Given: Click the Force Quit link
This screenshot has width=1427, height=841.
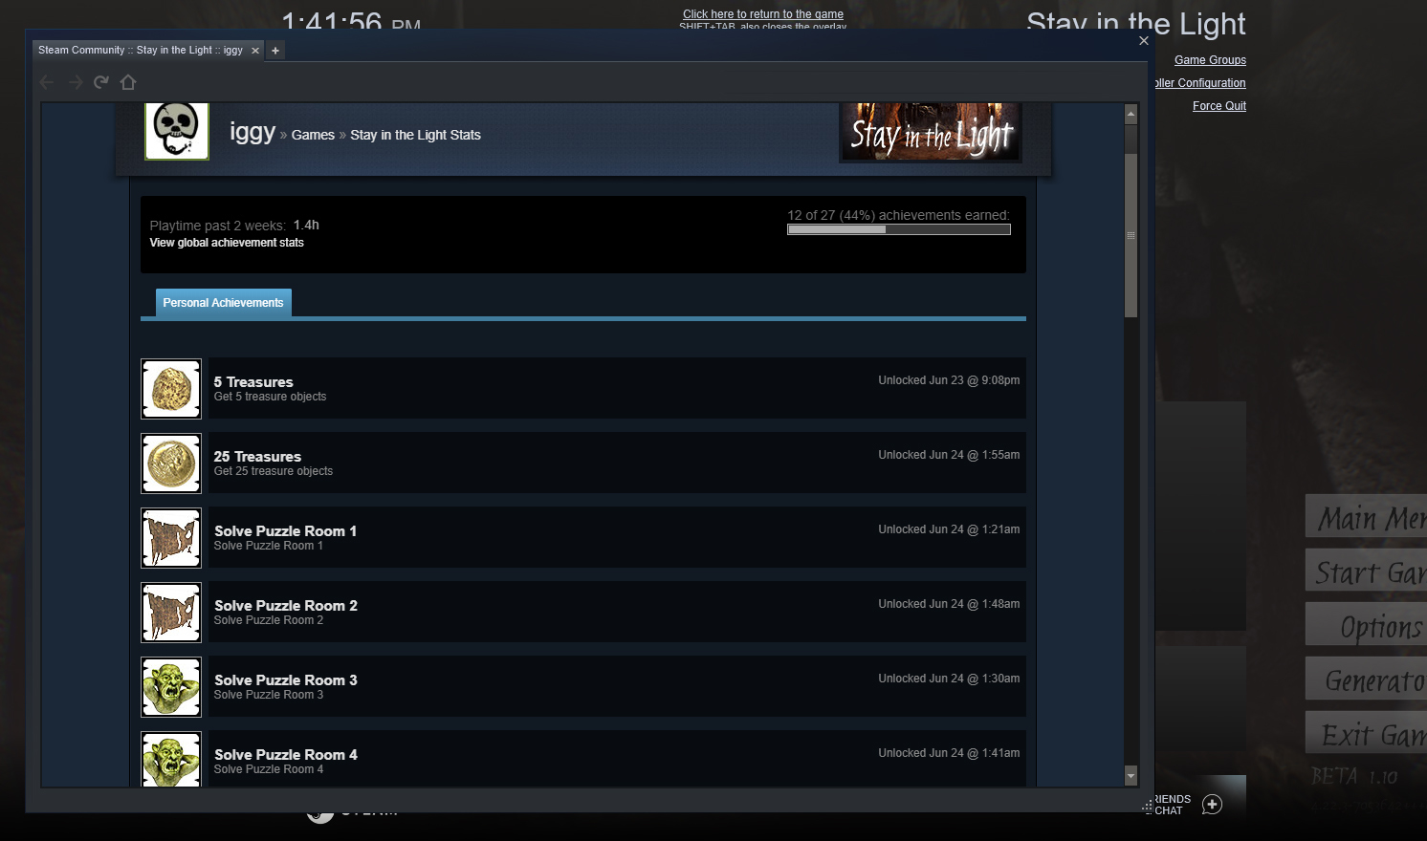Looking at the screenshot, I should tap(1218, 106).
